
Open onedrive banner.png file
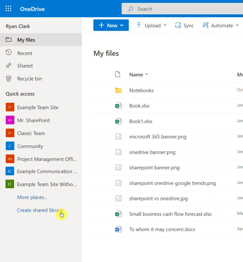click(152, 152)
